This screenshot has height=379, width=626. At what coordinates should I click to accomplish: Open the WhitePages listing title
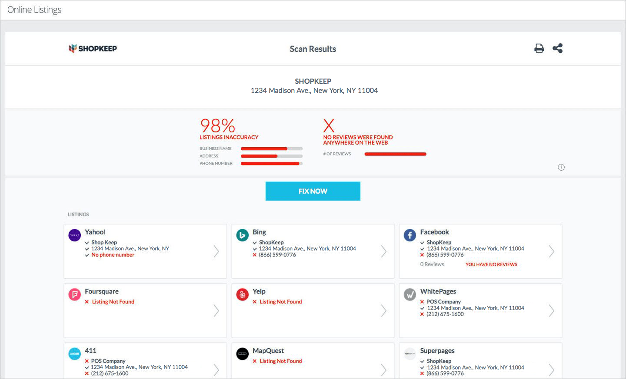(438, 291)
